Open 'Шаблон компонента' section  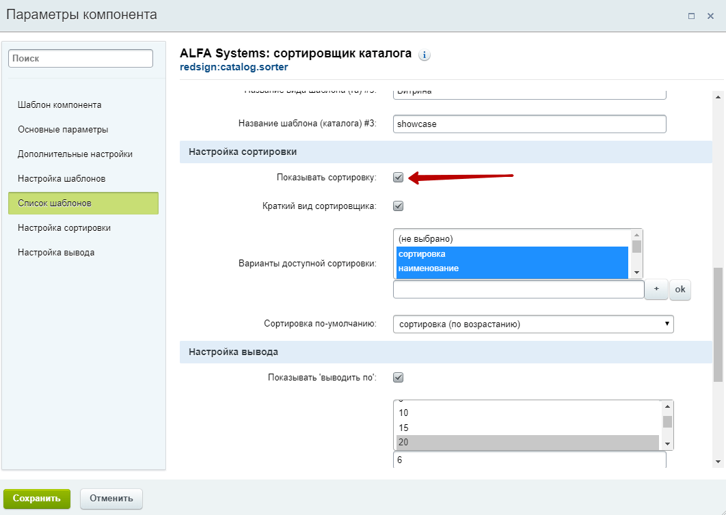(59, 105)
